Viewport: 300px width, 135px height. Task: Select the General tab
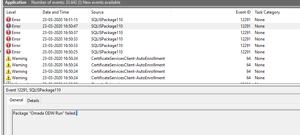click(x=16, y=100)
